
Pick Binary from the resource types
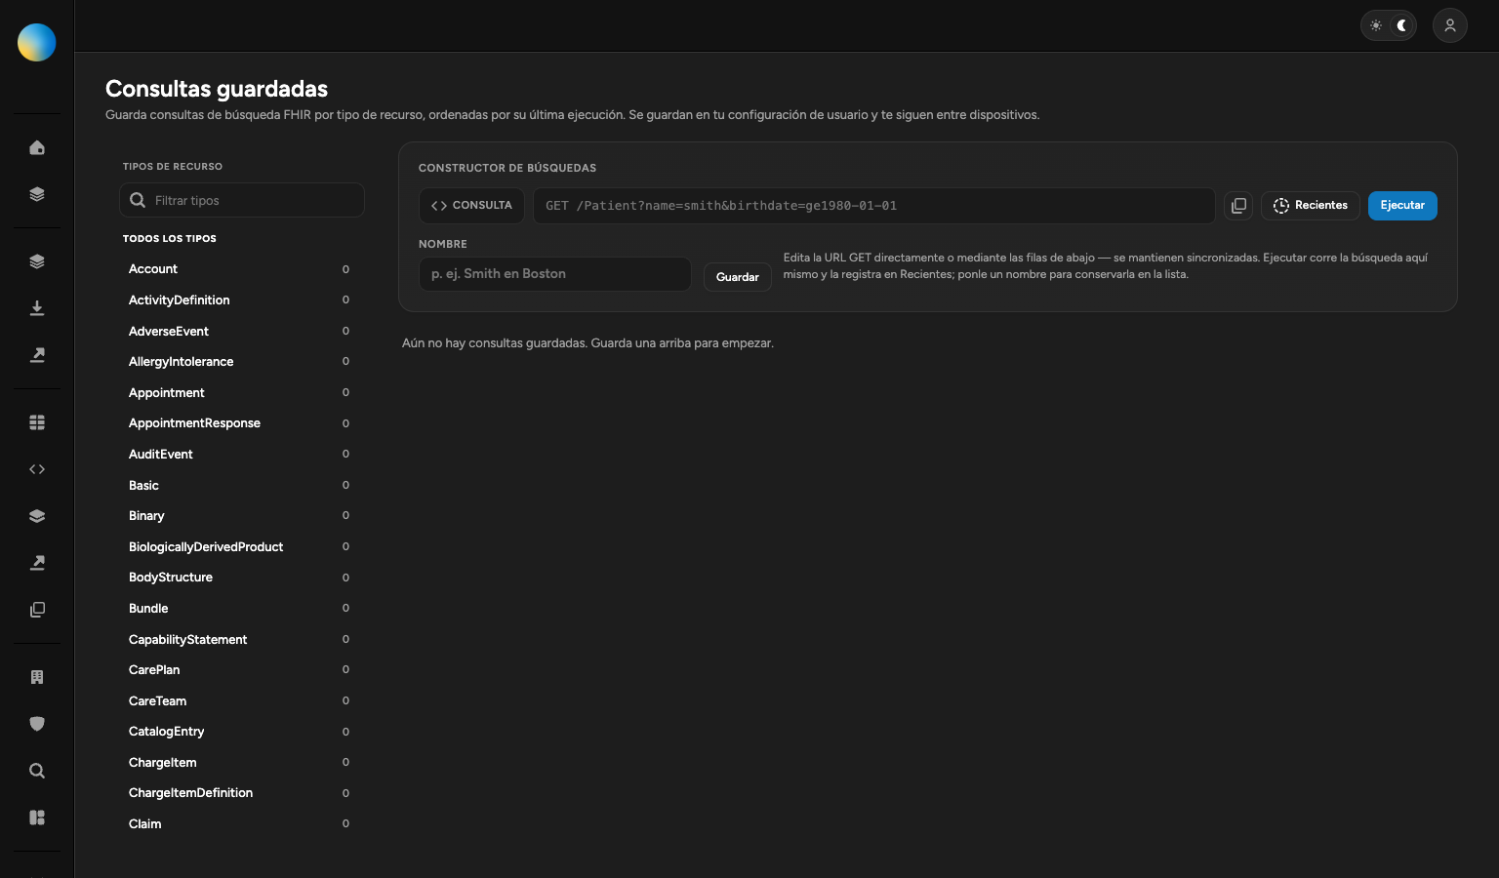tap(239, 515)
